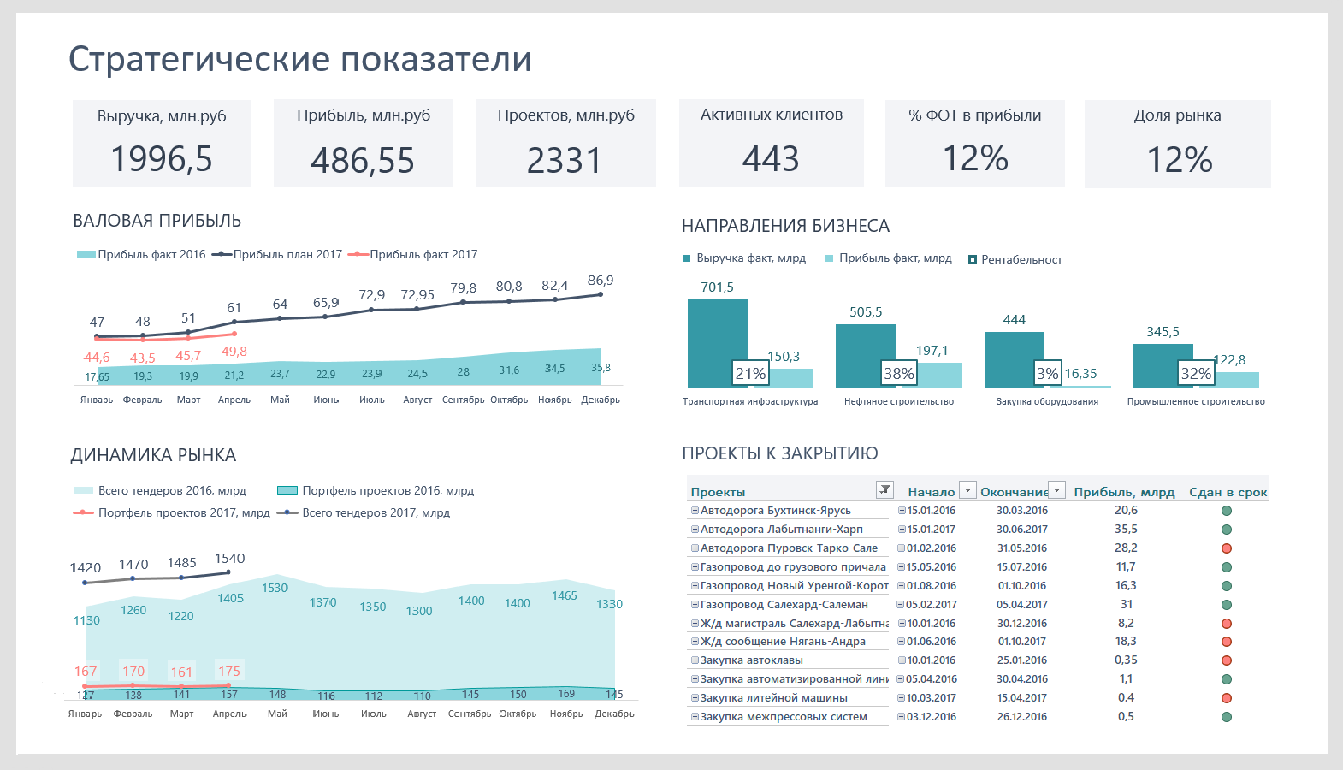
Task: Click Всего тендеров 2017 legend marker
Action: coord(287,513)
